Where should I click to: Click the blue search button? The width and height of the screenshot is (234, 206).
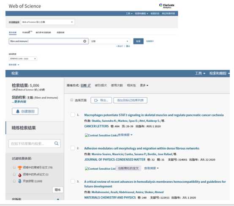tap(139, 41)
